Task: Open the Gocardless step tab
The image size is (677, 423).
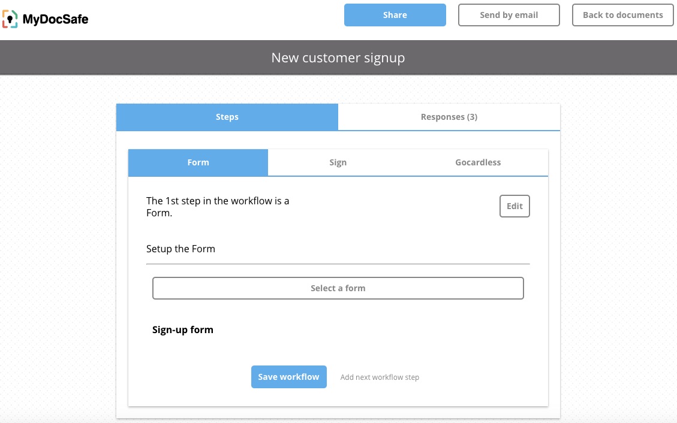Action: (x=477, y=162)
